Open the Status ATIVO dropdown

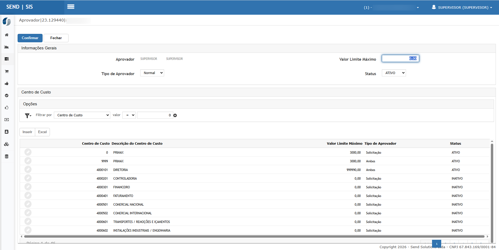[x=394, y=73]
